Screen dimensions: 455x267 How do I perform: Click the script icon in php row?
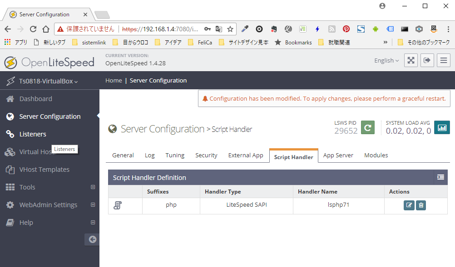(118, 205)
